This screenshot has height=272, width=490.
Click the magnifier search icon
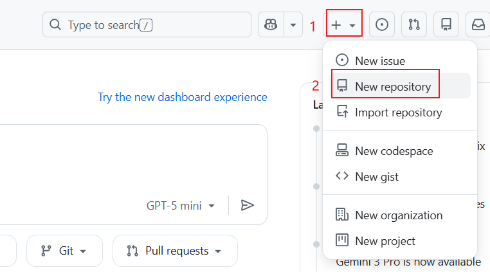[x=57, y=25]
